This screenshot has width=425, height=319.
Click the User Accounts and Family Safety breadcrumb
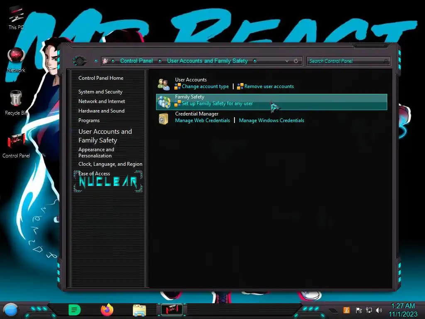pyautogui.click(x=208, y=61)
